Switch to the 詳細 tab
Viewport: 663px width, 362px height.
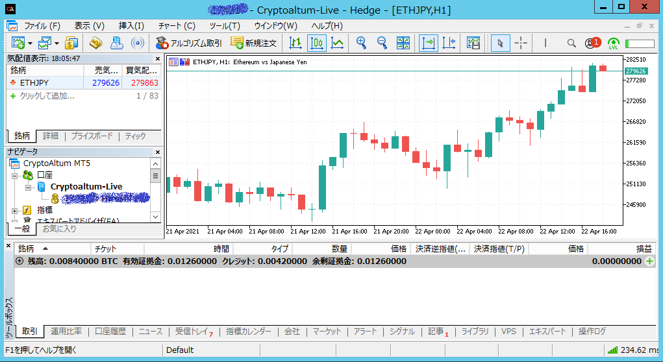[50, 136]
